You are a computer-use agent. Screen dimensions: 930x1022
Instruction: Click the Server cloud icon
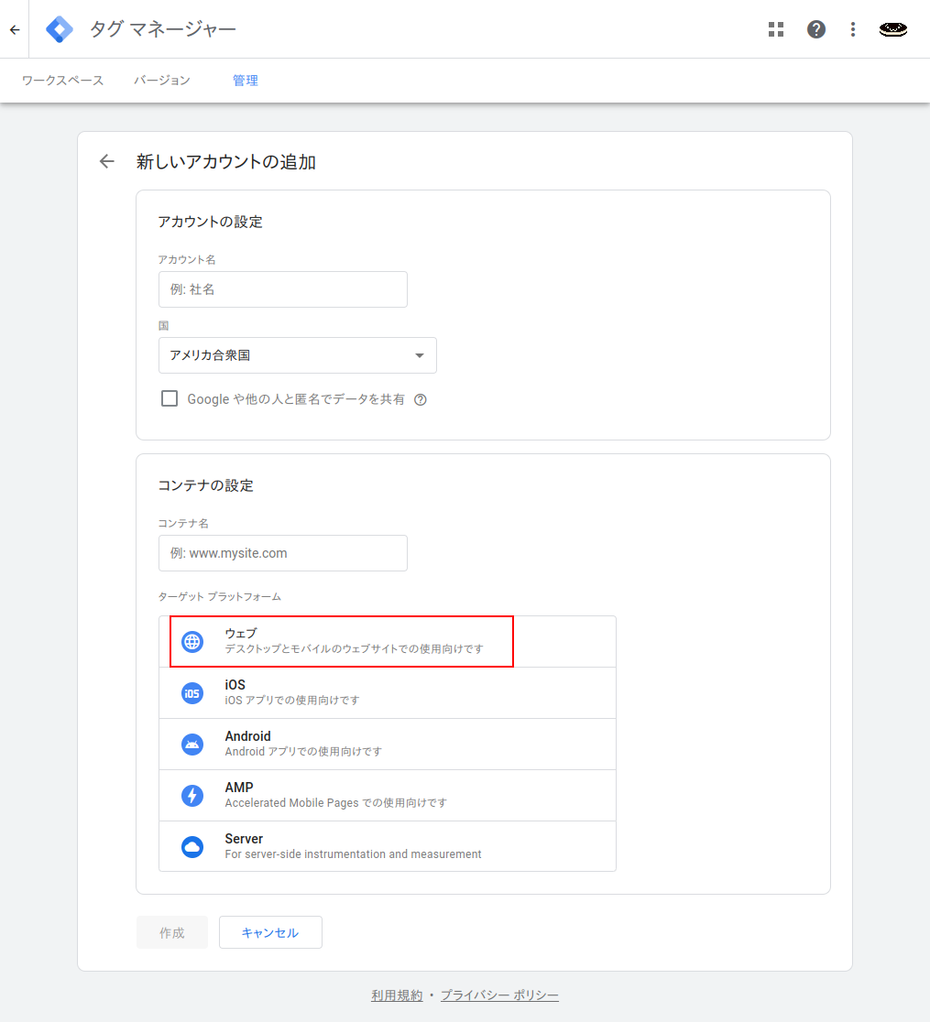click(x=192, y=847)
